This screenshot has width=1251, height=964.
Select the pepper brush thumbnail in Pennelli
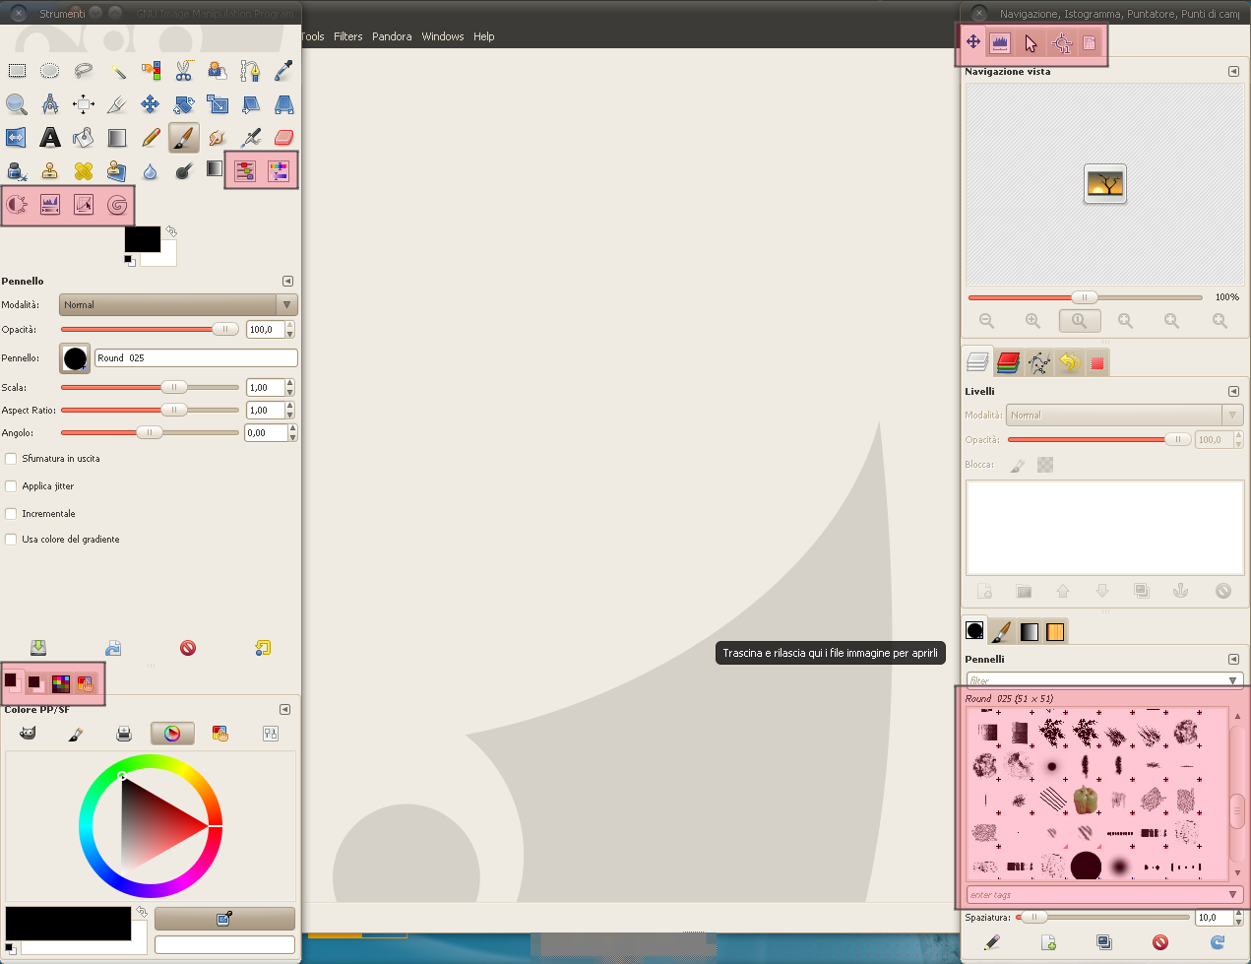point(1084,800)
